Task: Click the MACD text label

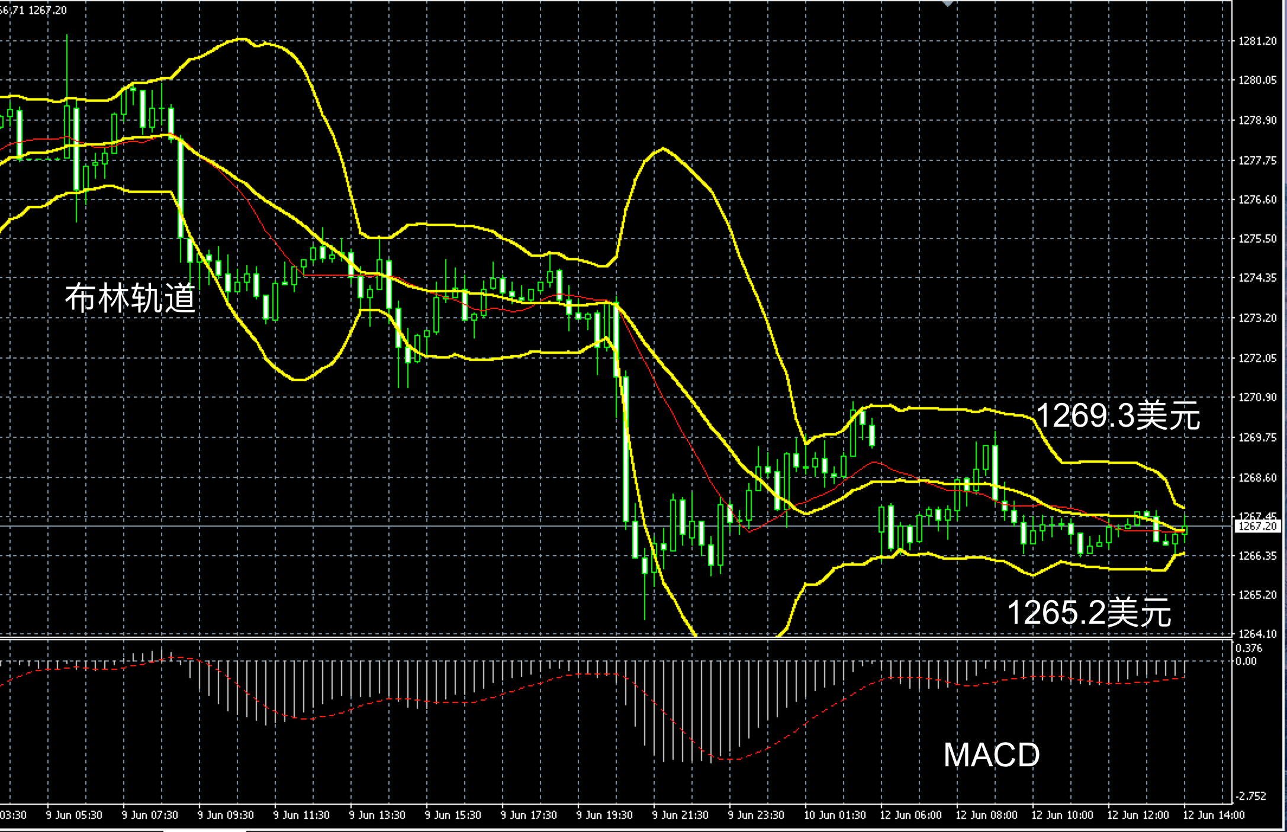Action: pyautogui.click(x=991, y=755)
